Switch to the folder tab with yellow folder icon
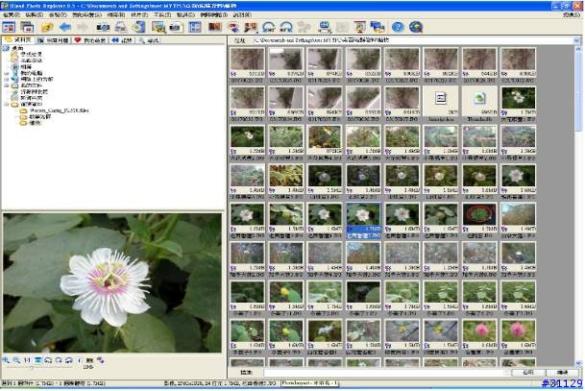The width and height of the screenshot is (585, 391). click(x=18, y=40)
